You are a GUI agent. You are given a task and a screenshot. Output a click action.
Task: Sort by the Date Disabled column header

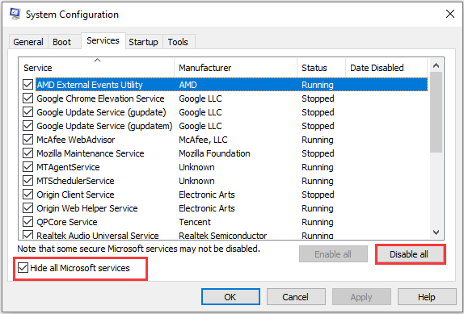click(386, 68)
